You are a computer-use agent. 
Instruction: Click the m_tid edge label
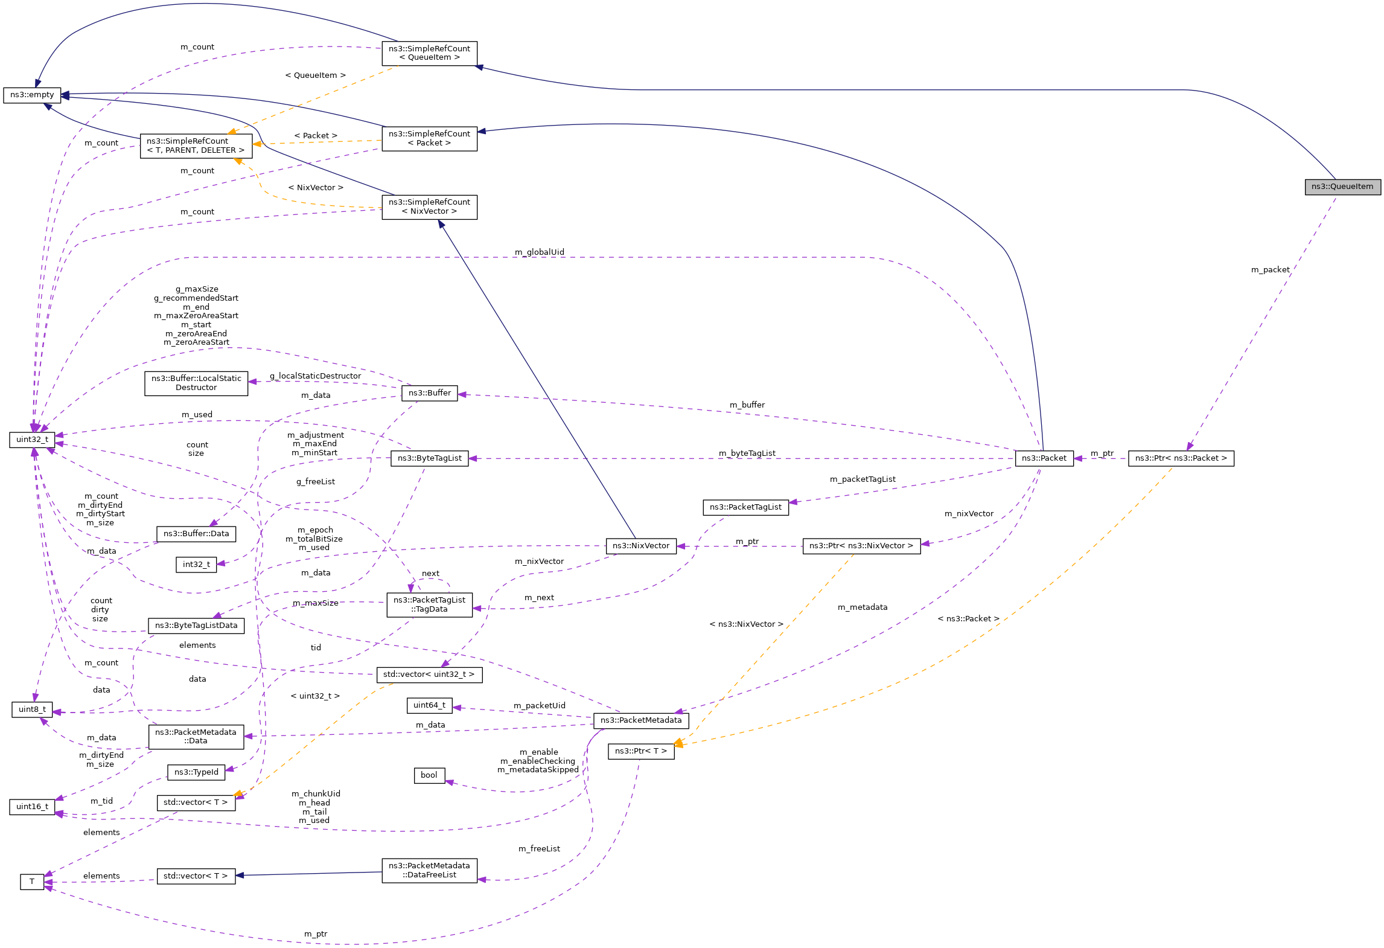[101, 801]
